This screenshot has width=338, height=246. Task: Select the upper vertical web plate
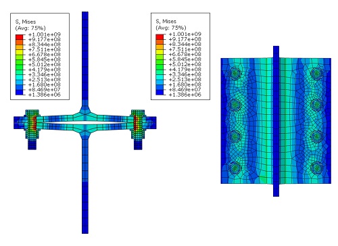(x=85, y=59)
